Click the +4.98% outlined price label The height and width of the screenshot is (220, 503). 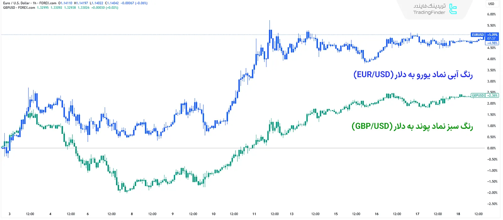(492, 43)
